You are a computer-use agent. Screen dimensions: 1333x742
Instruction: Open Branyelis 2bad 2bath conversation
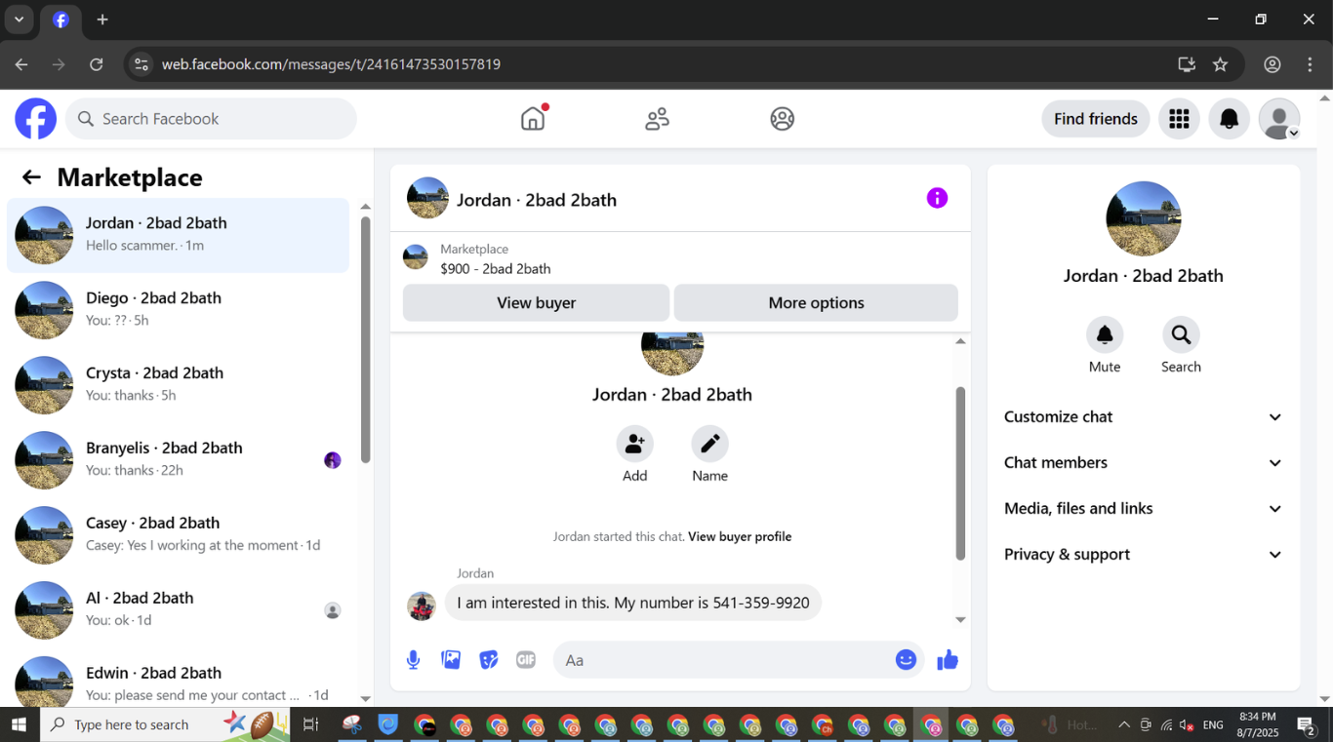(178, 460)
